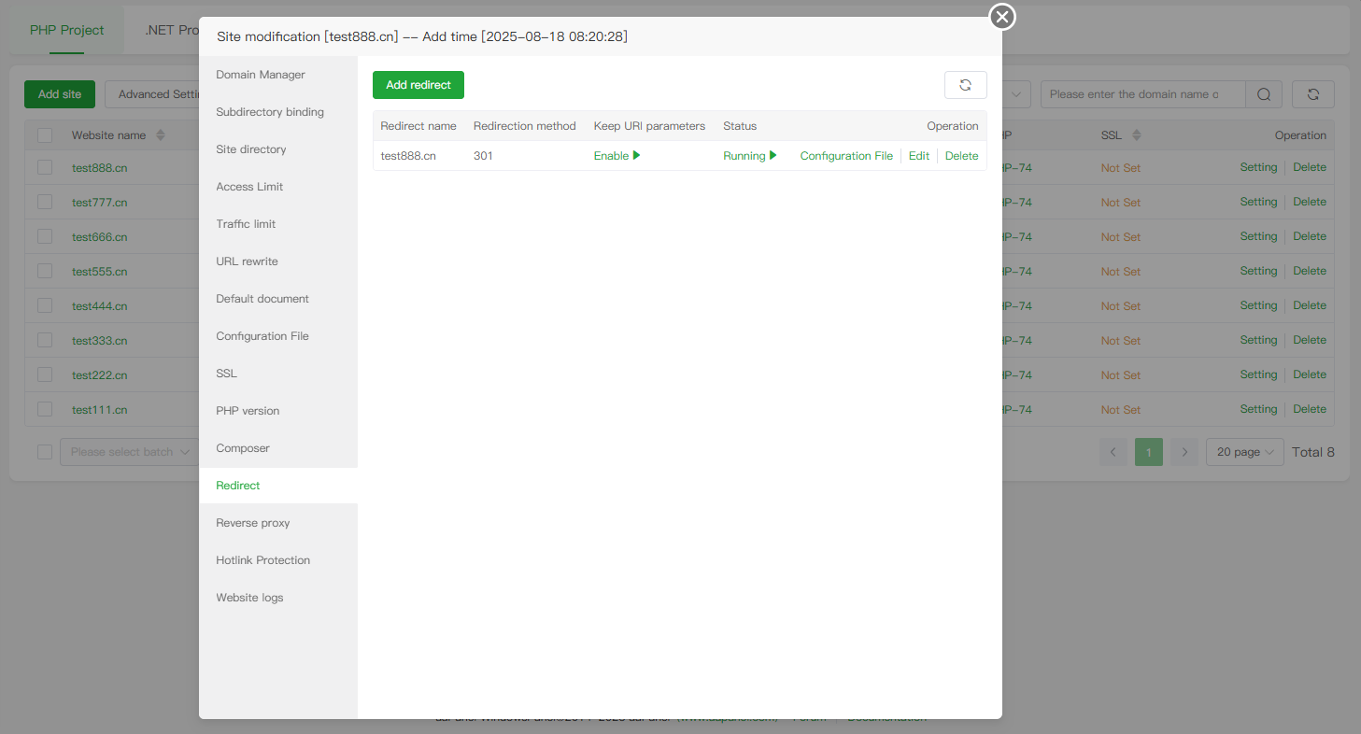This screenshot has width=1361, height=734.
Task: Switch to the PHP Project tab
Action: tap(66, 30)
